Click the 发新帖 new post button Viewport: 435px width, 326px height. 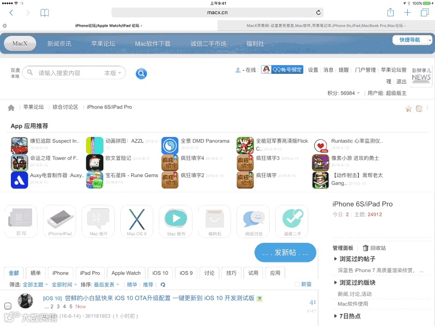click(x=285, y=253)
